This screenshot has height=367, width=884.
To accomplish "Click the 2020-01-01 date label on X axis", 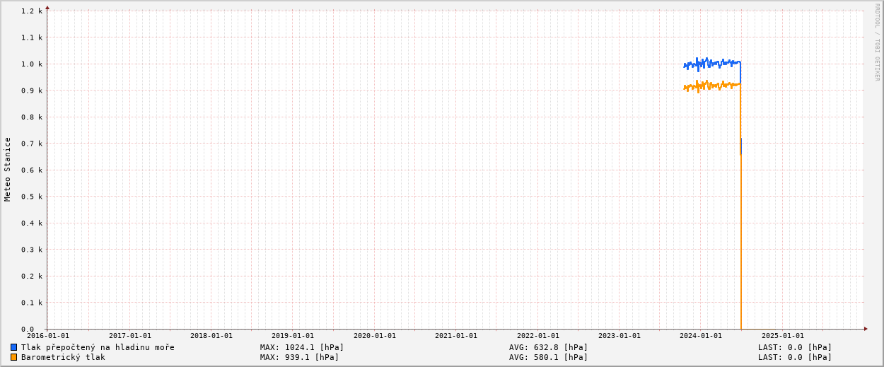I will point(375,336).
